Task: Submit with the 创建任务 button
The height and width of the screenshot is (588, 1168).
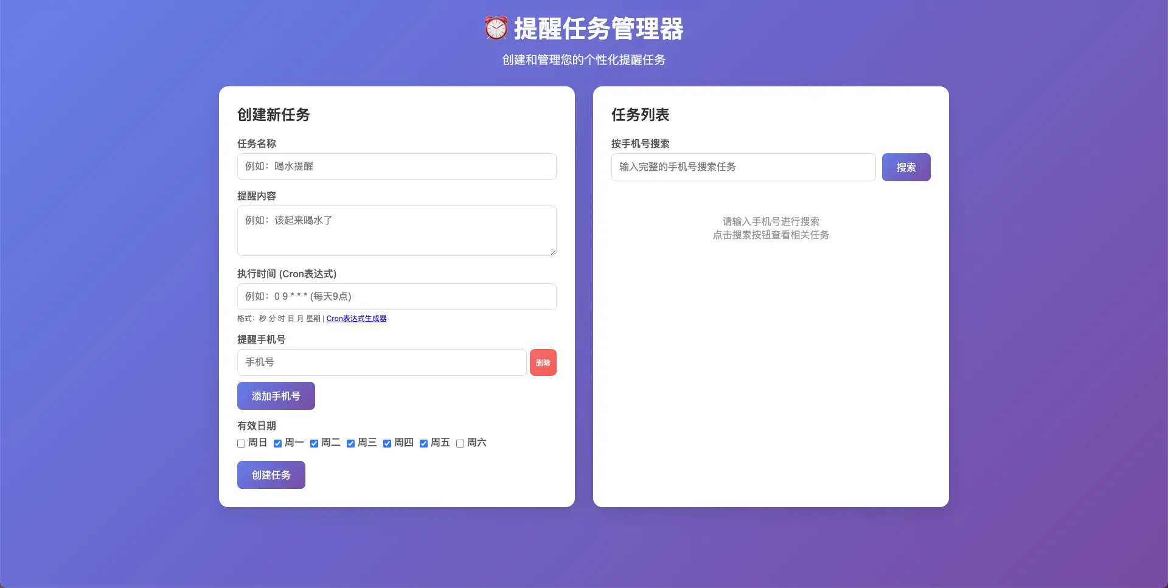Action: tap(271, 475)
